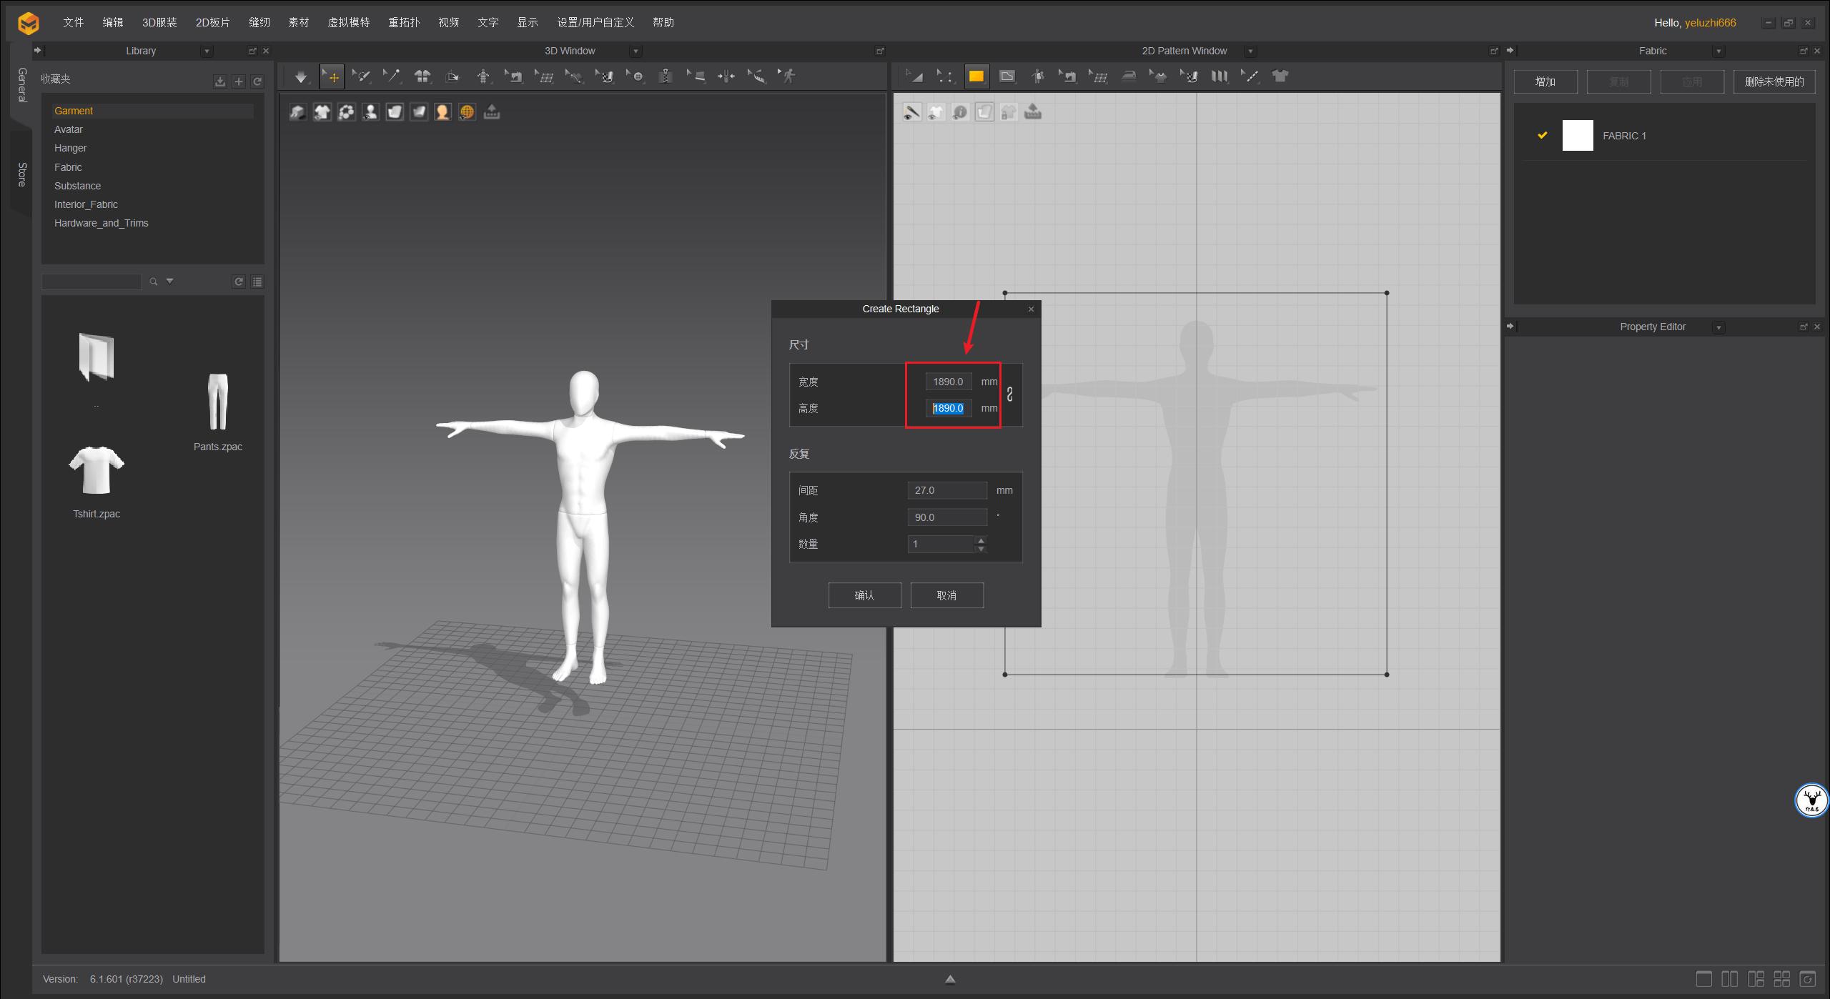Click the walking avatar animation icon
The image size is (1830, 999).
click(x=788, y=76)
